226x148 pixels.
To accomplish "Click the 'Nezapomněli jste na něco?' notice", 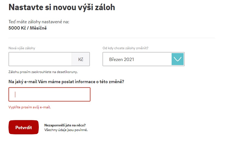I will click(65, 125).
